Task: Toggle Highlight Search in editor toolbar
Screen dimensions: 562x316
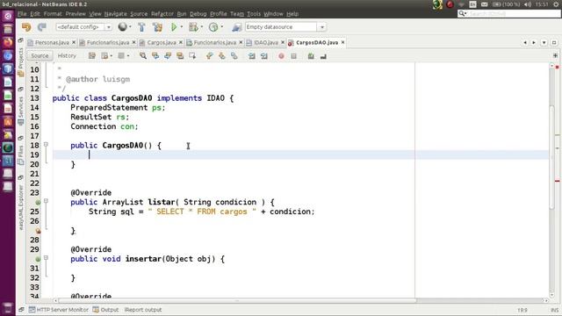Action: tap(180, 56)
